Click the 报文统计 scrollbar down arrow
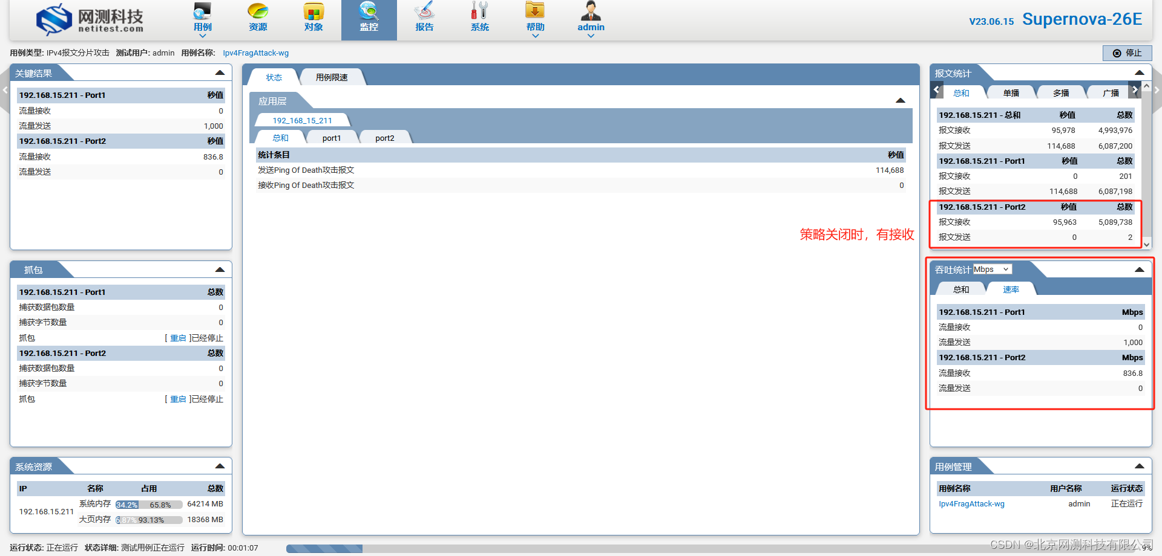1162x556 pixels. [x=1146, y=244]
